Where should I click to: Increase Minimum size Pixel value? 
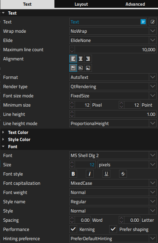72,103
